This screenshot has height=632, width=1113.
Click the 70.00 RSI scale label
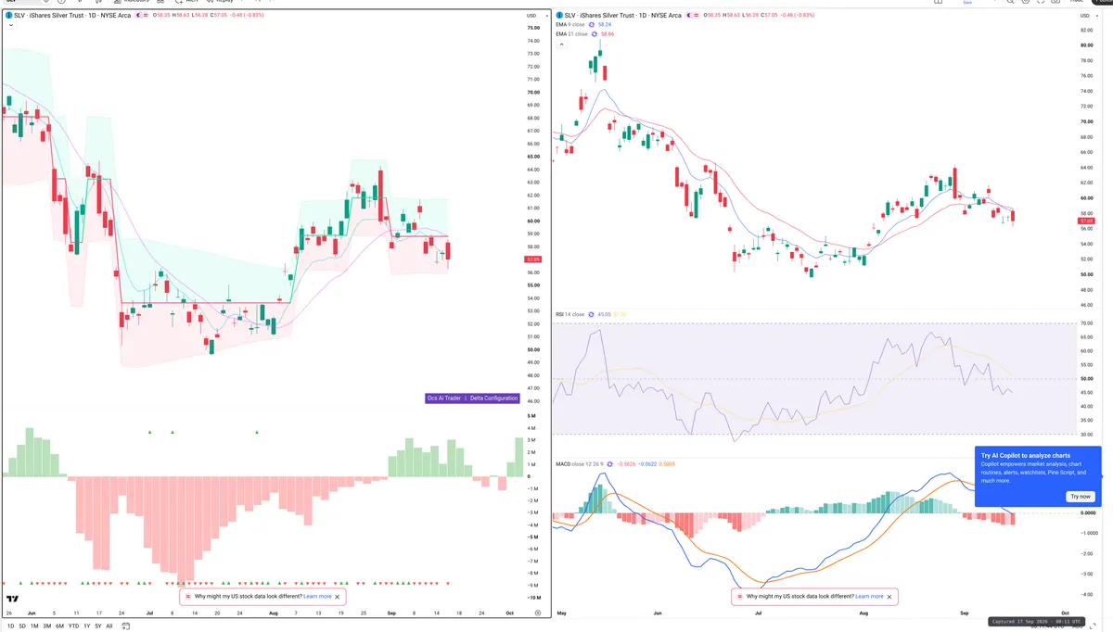tap(1087, 323)
